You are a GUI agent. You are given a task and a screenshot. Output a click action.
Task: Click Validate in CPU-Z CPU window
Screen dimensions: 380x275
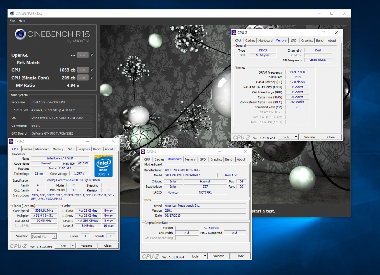(x=86, y=246)
